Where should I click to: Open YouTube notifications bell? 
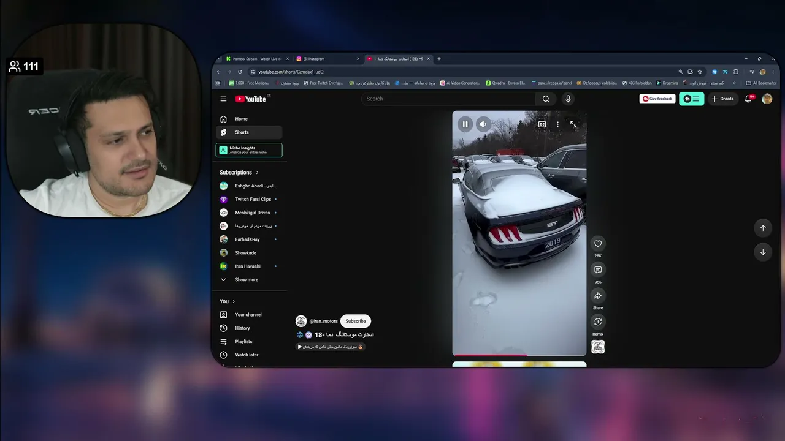tap(748, 99)
